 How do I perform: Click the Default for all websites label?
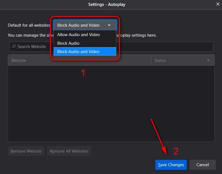pyautogui.click(x=29, y=25)
